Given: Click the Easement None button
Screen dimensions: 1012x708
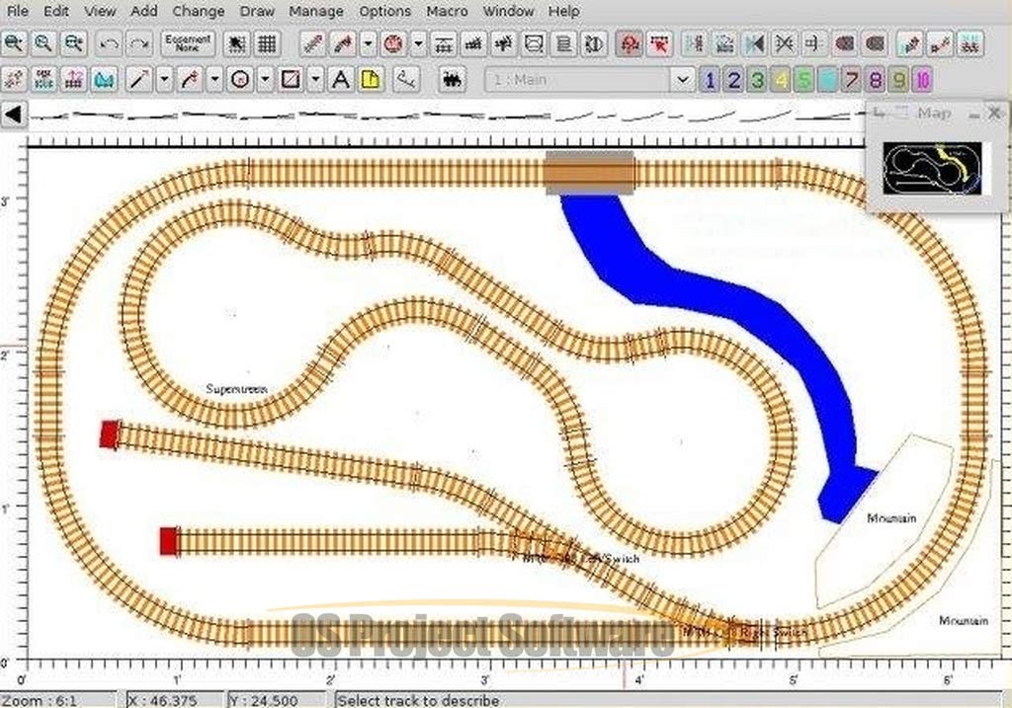Looking at the screenshot, I should 187,43.
